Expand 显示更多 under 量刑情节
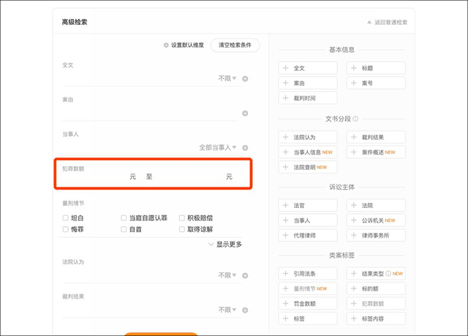468x336 pixels. click(x=225, y=244)
